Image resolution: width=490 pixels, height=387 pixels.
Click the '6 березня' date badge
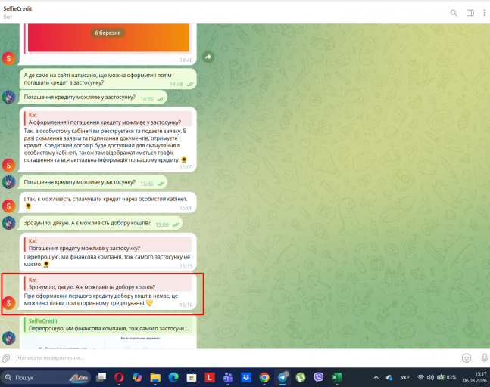(108, 33)
